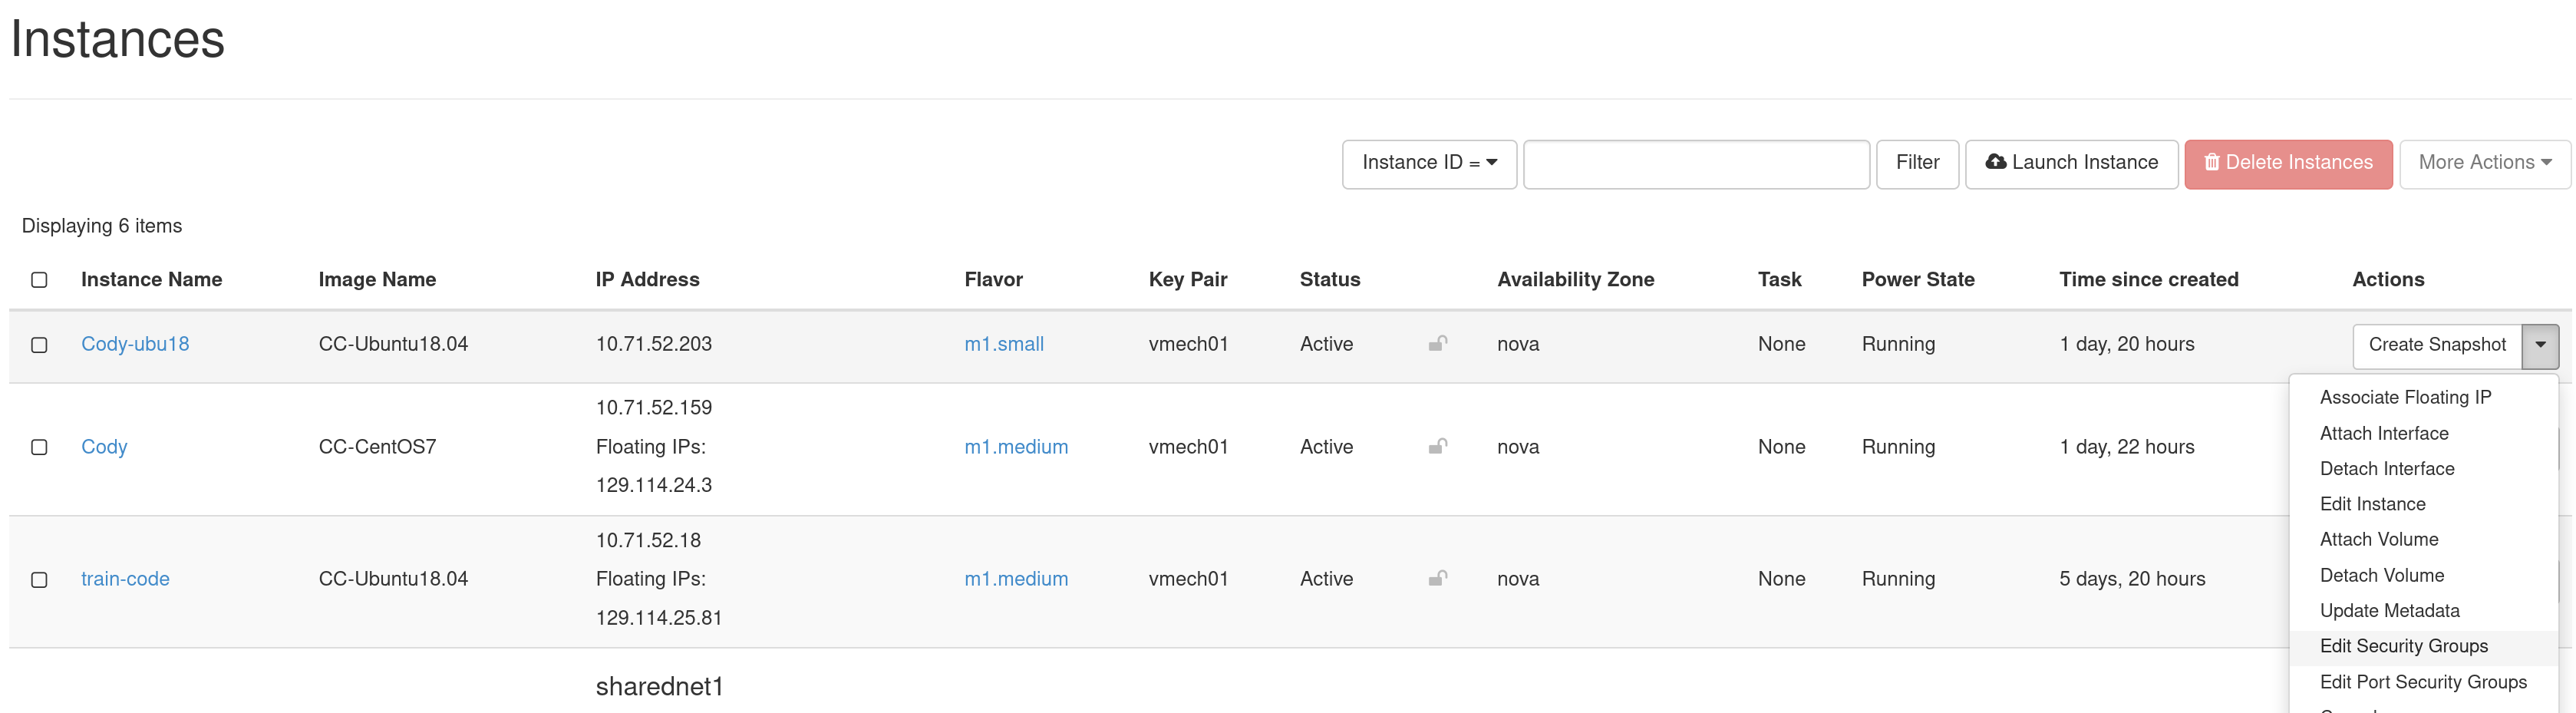Click the Filter button
Image resolution: width=2576 pixels, height=713 pixels.
(1917, 163)
